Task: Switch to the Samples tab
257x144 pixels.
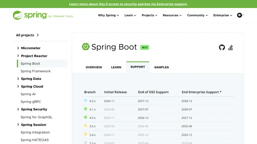Action: click(161, 67)
